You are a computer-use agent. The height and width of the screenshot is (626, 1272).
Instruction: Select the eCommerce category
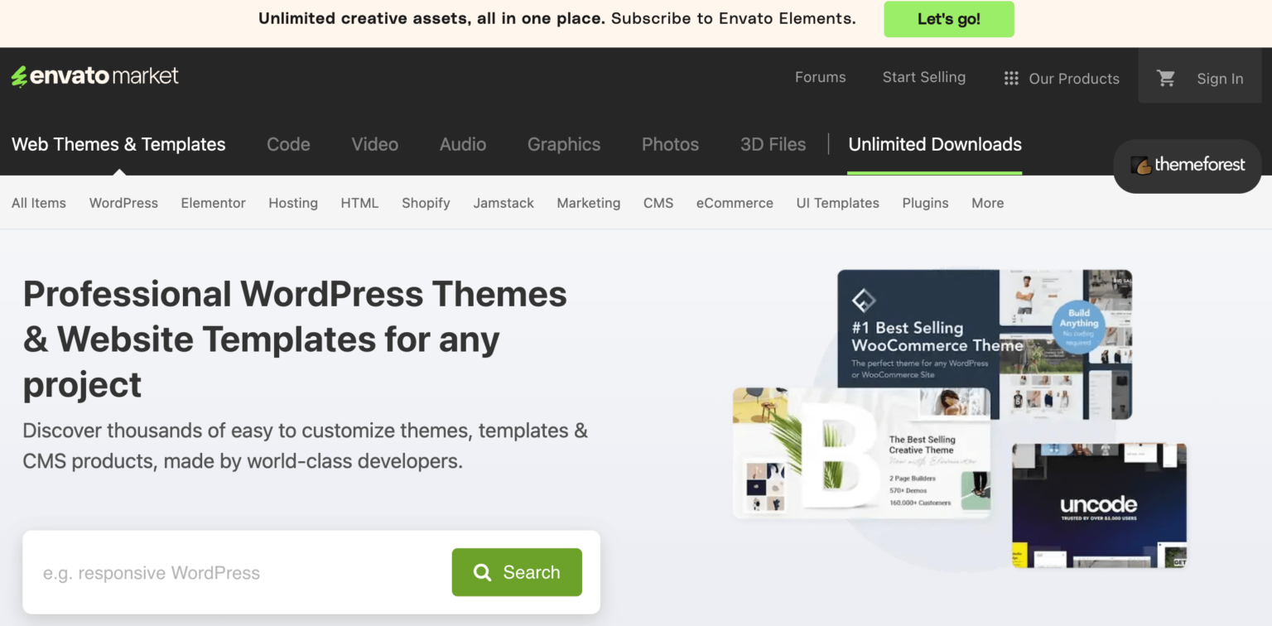pos(734,203)
